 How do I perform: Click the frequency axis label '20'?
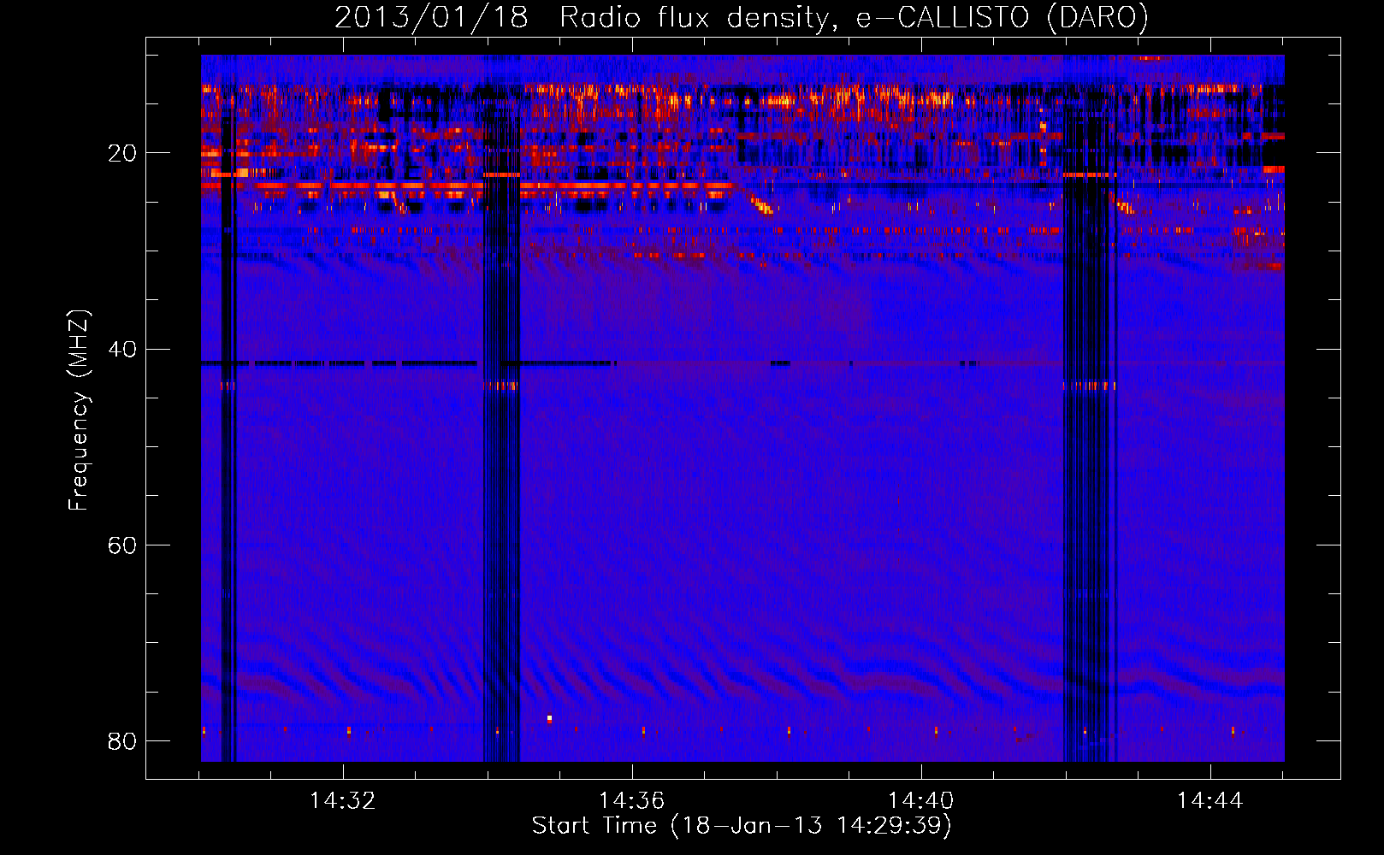tap(122, 153)
